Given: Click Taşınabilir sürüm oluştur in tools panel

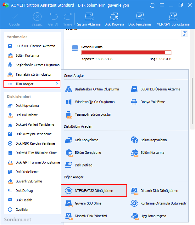Looking at the screenshot, I should [88, 114].
